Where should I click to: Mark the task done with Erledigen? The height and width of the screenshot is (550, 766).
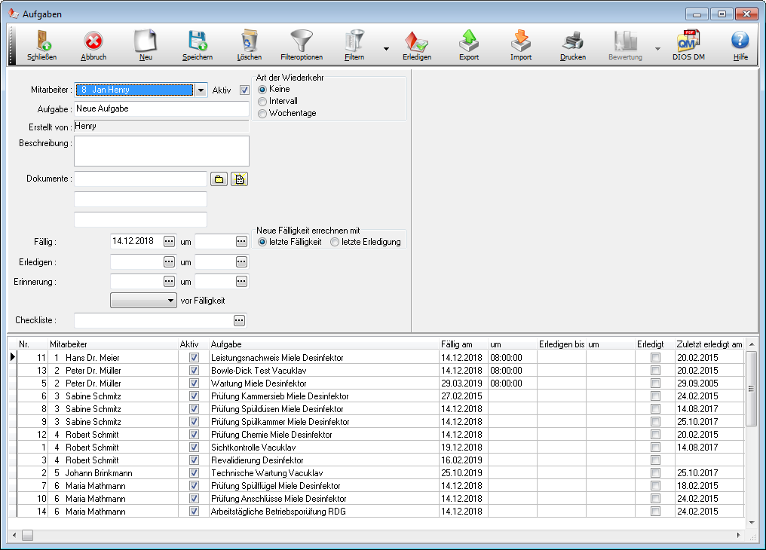416,41
